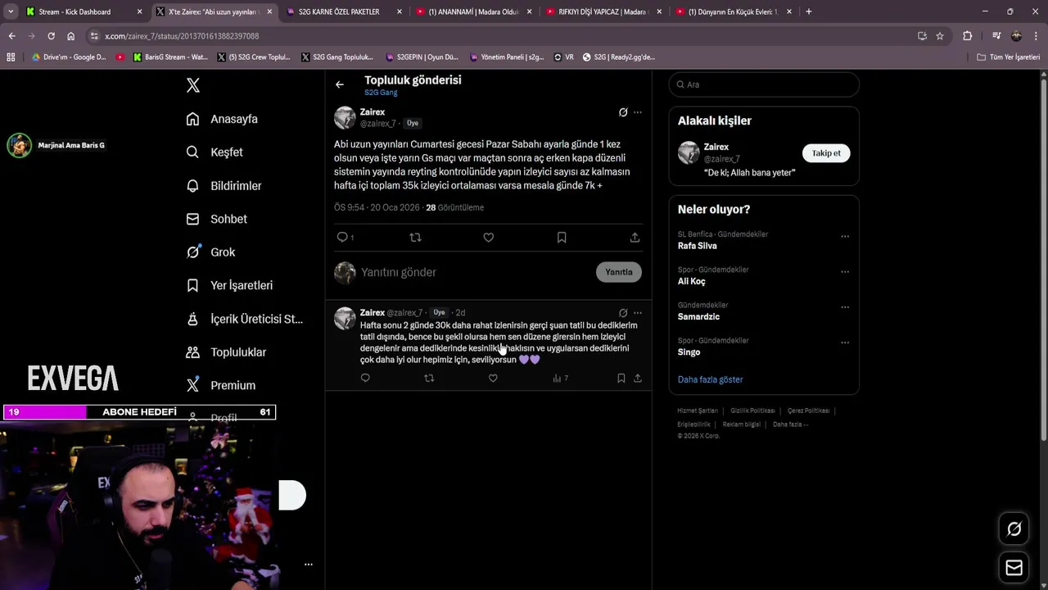Open Zairex profile in Alakalı kişiler
This screenshot has height=590, width=1048.
(716, 147)
